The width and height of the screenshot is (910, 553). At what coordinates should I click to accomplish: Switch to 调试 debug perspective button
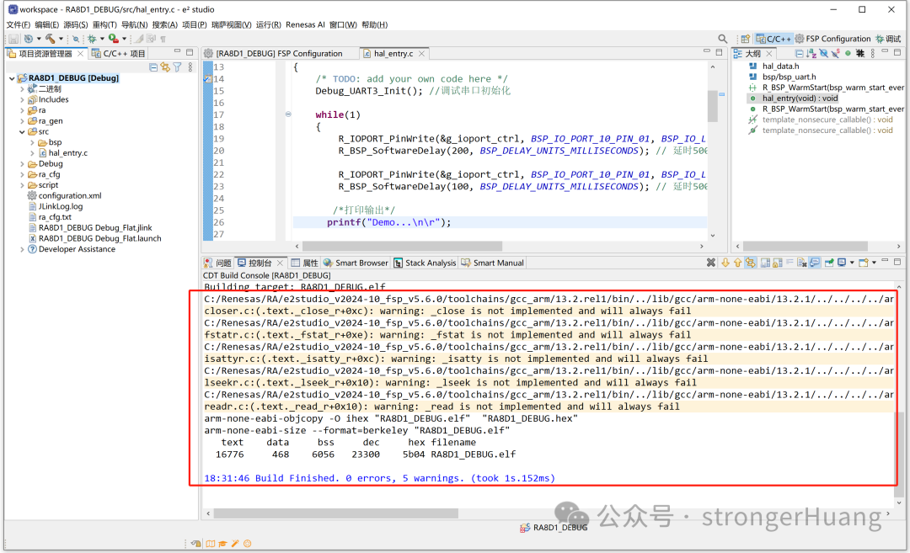click(x=889, y=39)
